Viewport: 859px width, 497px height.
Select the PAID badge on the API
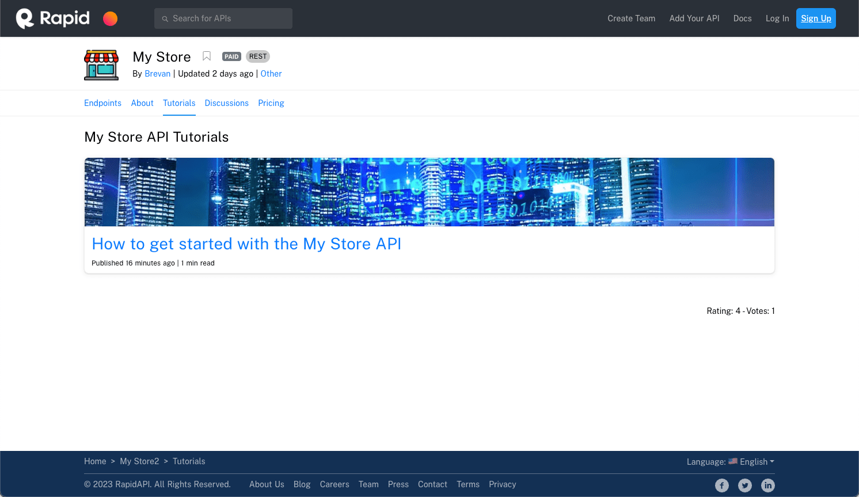(231, 56)
